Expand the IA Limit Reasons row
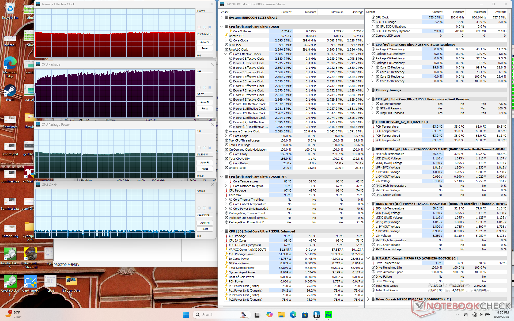514x321 pixels. pos(372,104)
